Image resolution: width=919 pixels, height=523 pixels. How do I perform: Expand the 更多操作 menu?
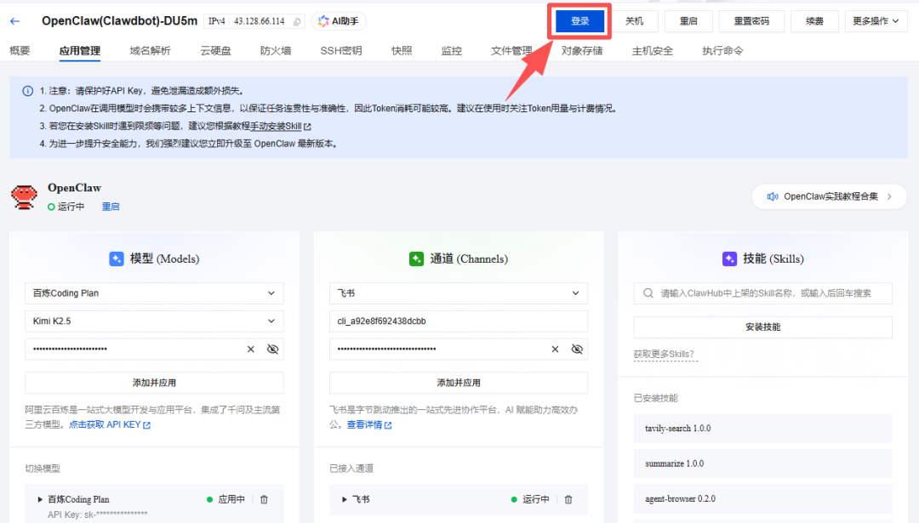(876, 21)
